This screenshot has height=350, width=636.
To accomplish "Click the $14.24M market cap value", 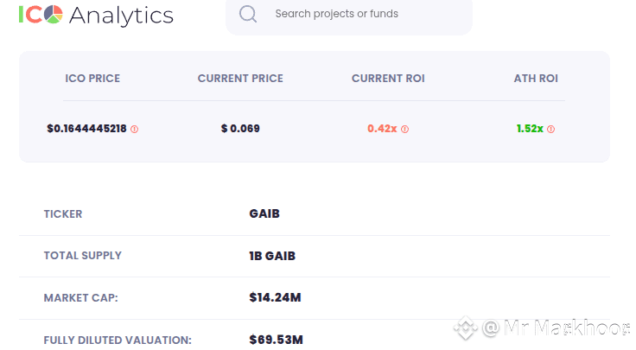I will (x=275, y=298).
